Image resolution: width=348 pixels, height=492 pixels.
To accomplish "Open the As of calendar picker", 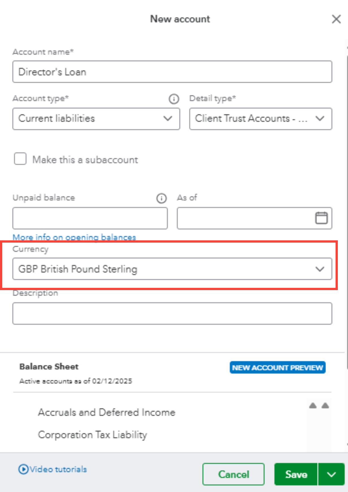I will (x=321, y=218).
